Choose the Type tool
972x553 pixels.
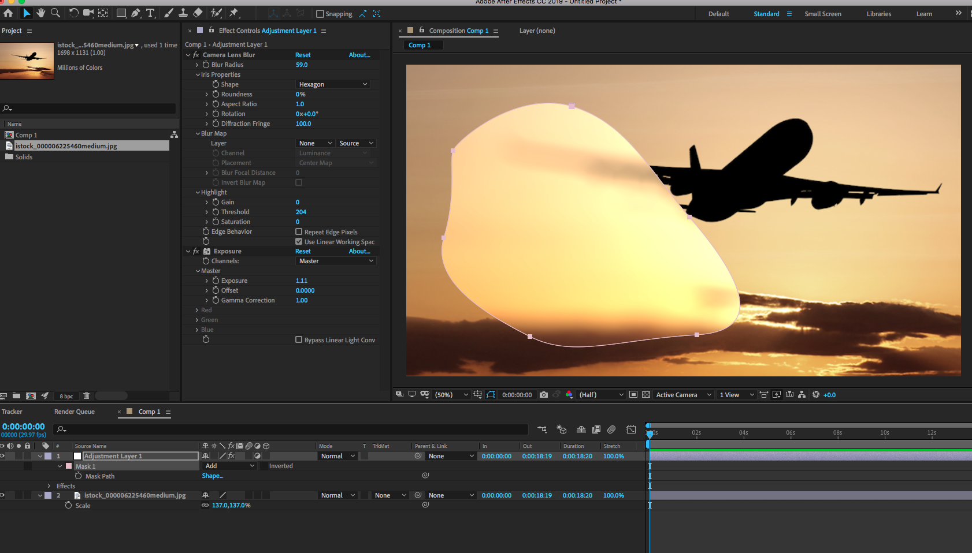click(150, 13)
